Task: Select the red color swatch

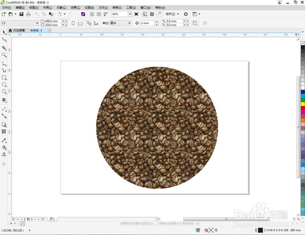Action: tap(303, 108)
